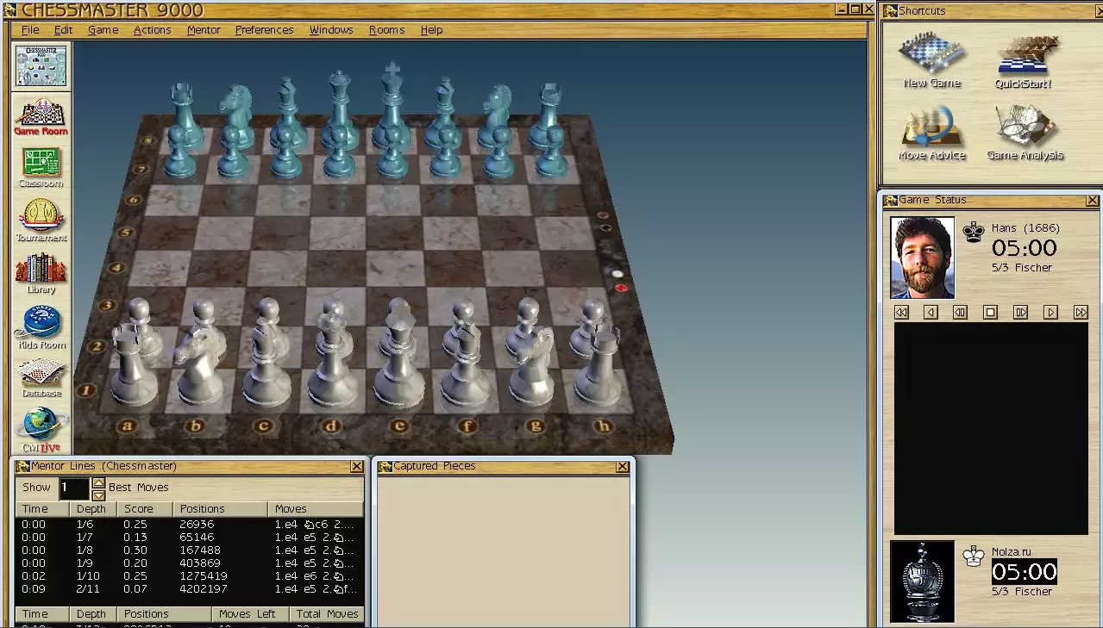Step back one move in Game Status

[931, 312]
